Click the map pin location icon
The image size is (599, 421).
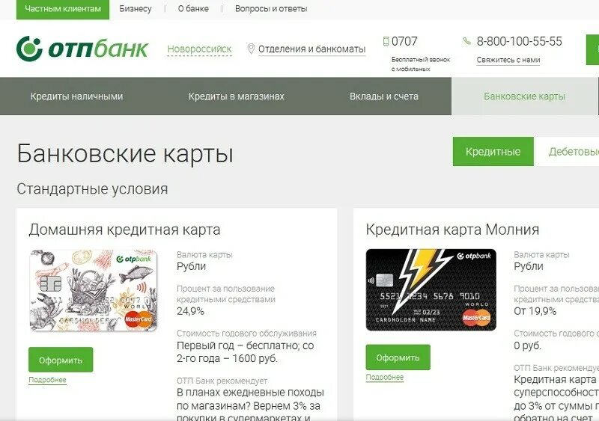pos(251,49)
